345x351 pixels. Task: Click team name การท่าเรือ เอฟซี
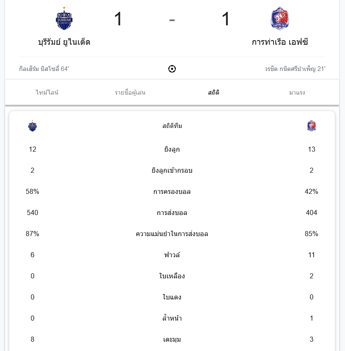pyautogui.click(x=280, y=42)
